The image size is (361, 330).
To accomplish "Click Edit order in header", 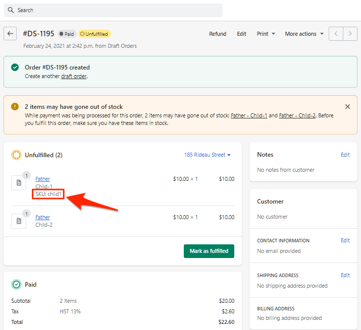I will coord(241,34).
